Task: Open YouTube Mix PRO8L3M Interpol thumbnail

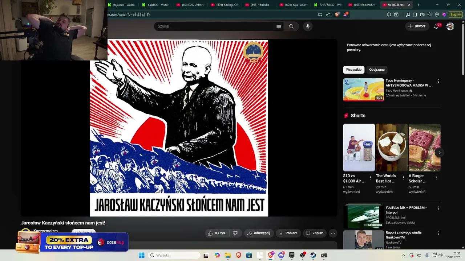Action: pos(363,216)
